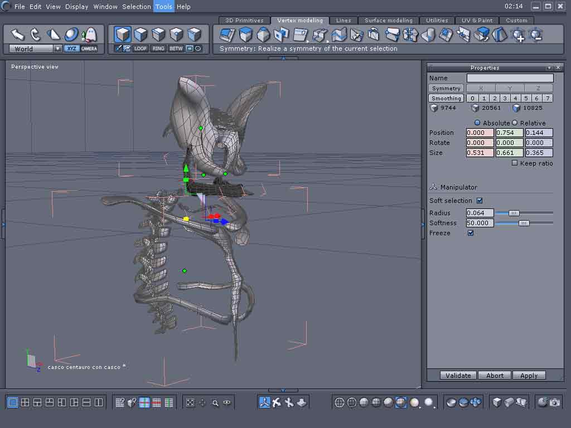Open the File menu

(20, 7)
